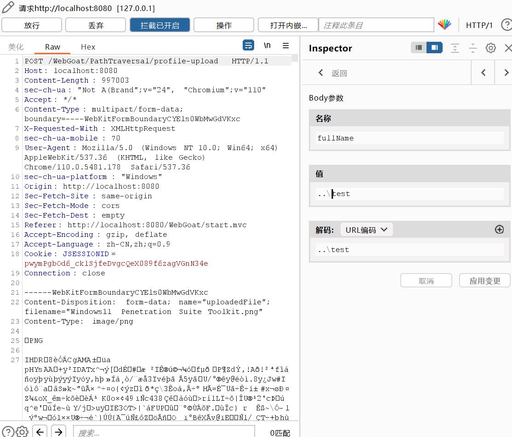Focus the 注释此条目 comment field
This screenshot has width=512, height=437.
click(376, 25)
